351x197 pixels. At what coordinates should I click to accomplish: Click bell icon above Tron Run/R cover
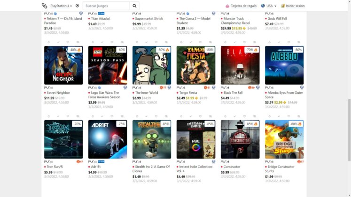point(48,116)
